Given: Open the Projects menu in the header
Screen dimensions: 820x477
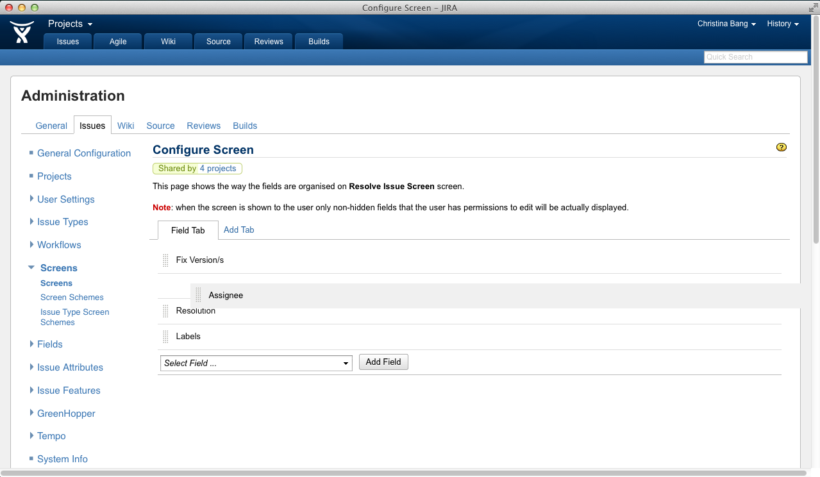Looking at the screenshot, I should pos(69,23).
